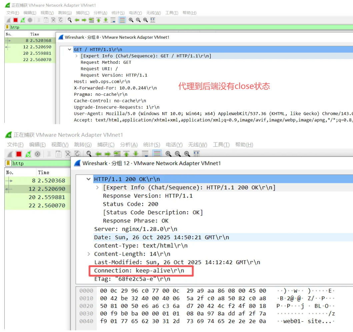The width and height of the screenshot is (353, 332).
Task: Open the 分析(A) menu in the lower window
Action: pyautogui.click(x=129, y=144)
